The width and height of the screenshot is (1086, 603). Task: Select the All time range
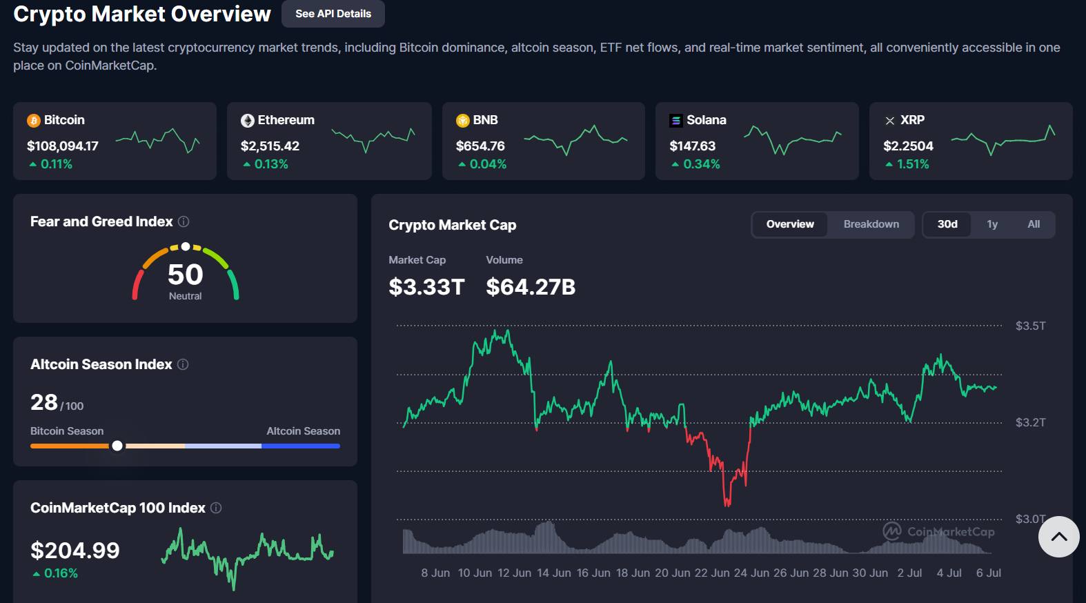tap(1034, 224)
